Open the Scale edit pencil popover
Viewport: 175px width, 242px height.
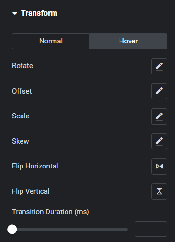tap(159, 116)
